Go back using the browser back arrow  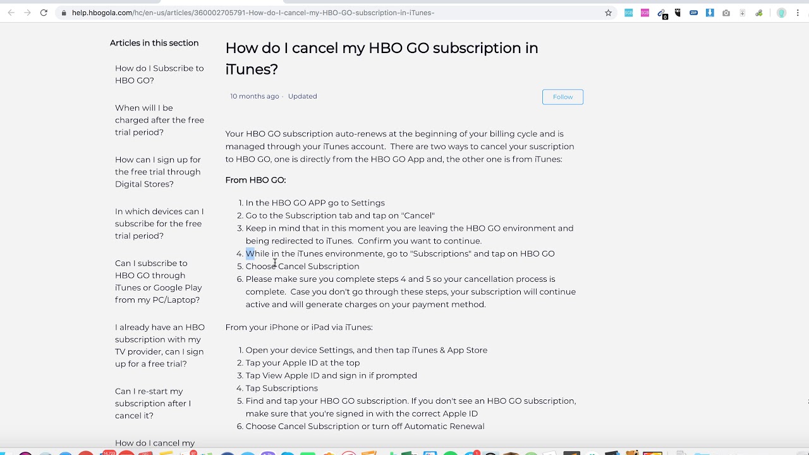(11, 13)
